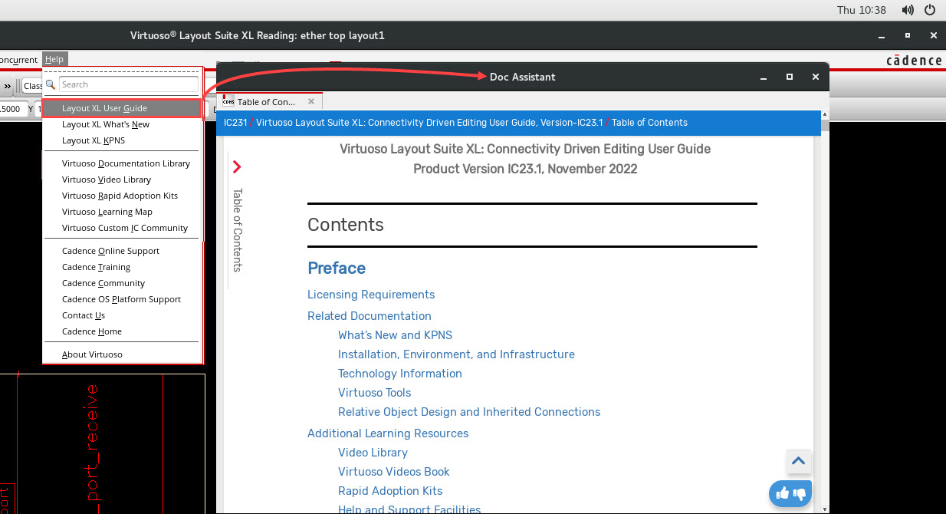Select Cadence Training menu entry
Image resolution: width=946 pixels, height=514 pixels.
tap(96, 267)
